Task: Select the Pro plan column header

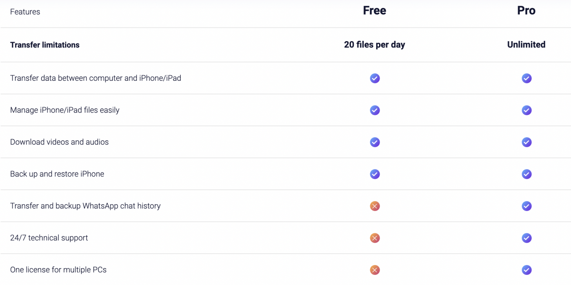Action: [526, 11]
